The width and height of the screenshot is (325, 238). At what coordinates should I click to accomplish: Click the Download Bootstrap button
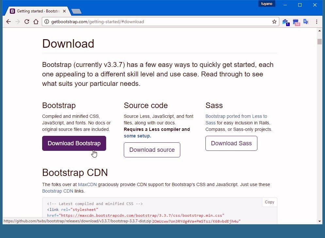click(74, 143)
